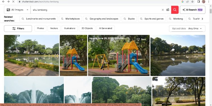Open the lake with footpath thumbnail
This screenshot has height=106, width=212.
pos(31,55)
